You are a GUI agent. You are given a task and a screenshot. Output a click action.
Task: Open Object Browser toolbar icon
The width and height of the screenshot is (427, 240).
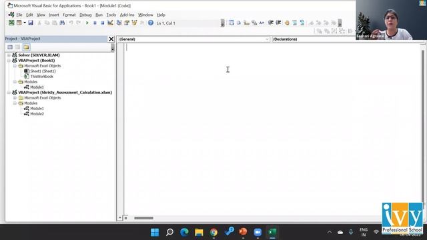point(134,23)
